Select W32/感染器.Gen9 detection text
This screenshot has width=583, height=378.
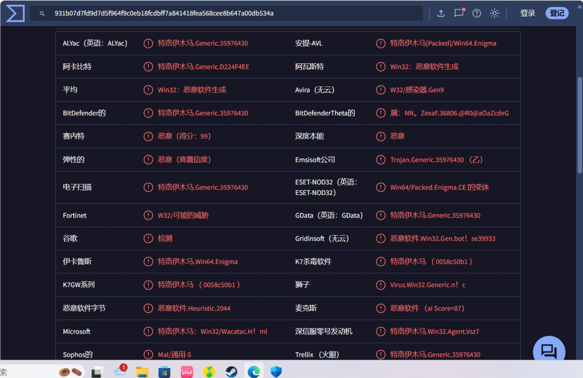click(417, 90)
